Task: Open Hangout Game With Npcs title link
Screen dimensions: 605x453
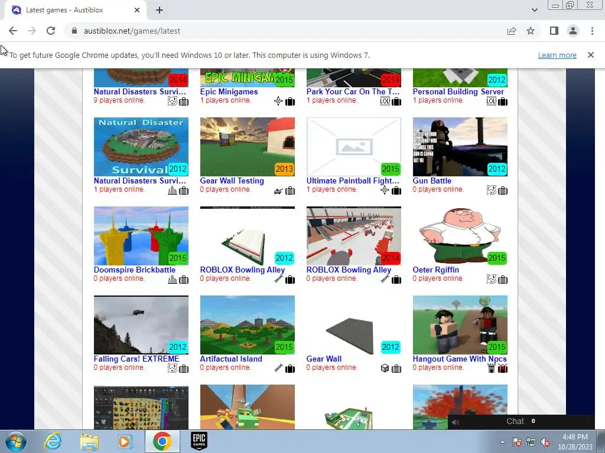Action: pyautogui.click(x=460, y=359)
